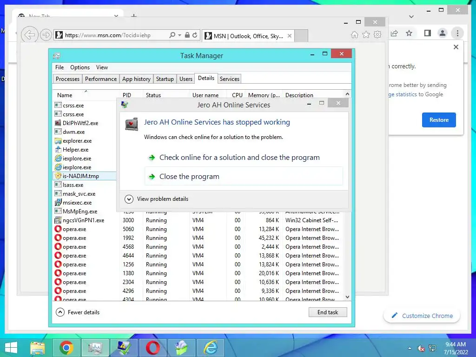
Task: Open a new tab in Chrome
Action: pyautogui.click(x=134, y=15)
